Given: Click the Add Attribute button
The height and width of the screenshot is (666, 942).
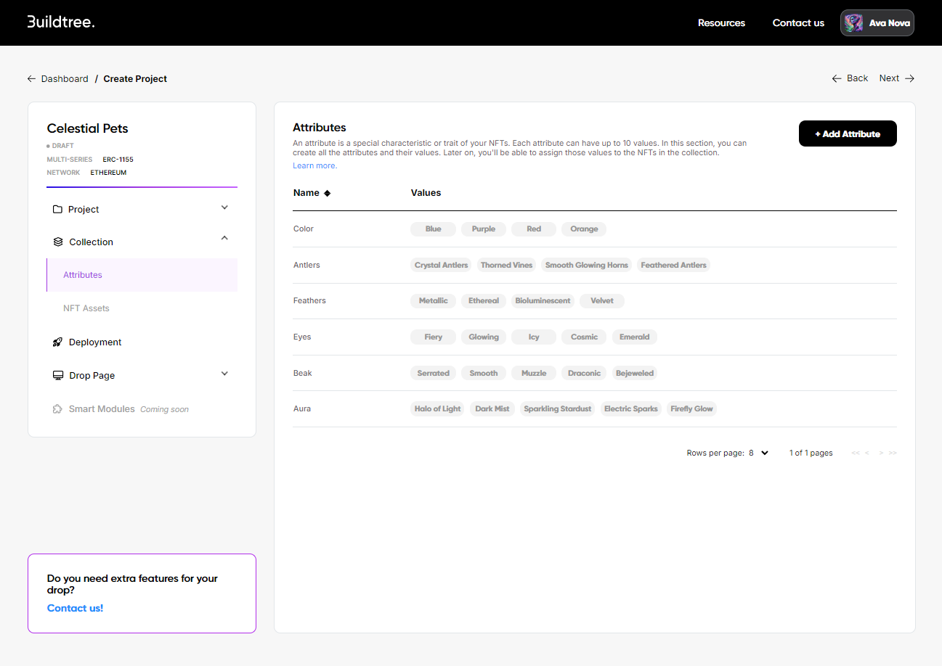Looking at the screenshot, I should pos(848,133).
